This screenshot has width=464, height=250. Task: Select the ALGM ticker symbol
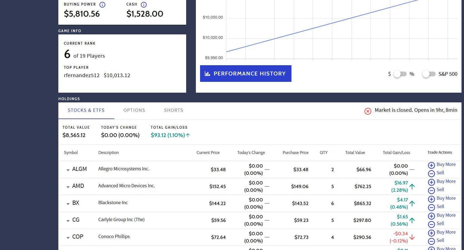(x=79, y=169)
